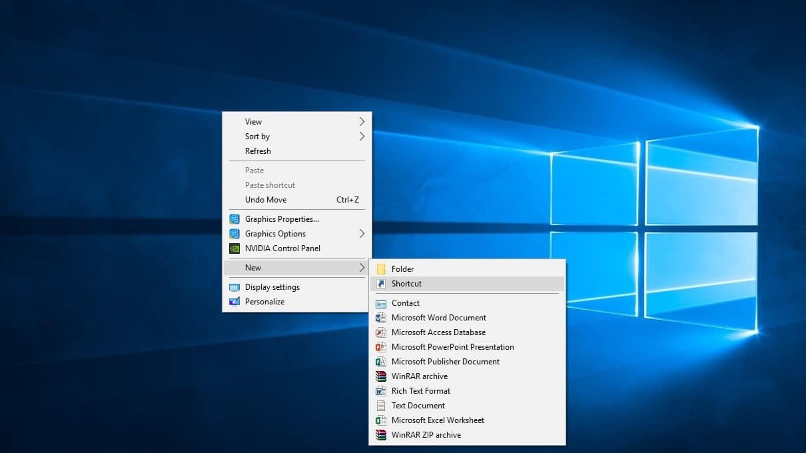Click the Personalize icon
The width and height of the screenshot is (806, 453).
pos(234,301)
